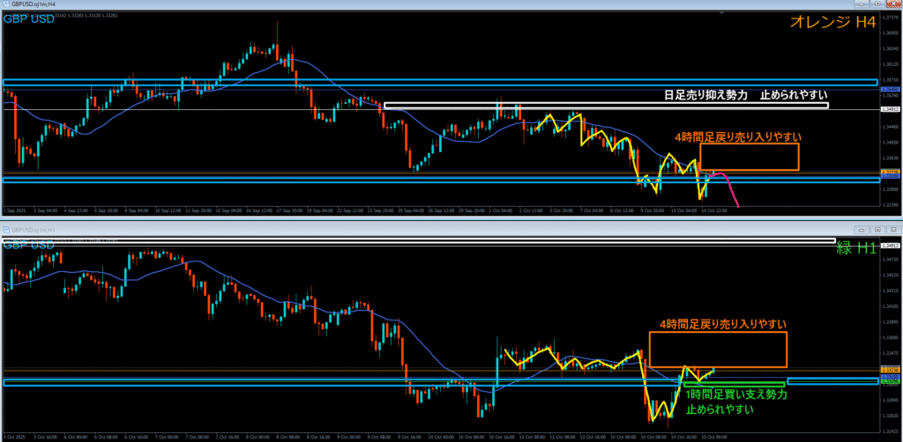Image resolution: width=903 pixels, height=442 pixels.
Task: Maximize the GBPUSD H1 chart window
Action: [877, 229]
